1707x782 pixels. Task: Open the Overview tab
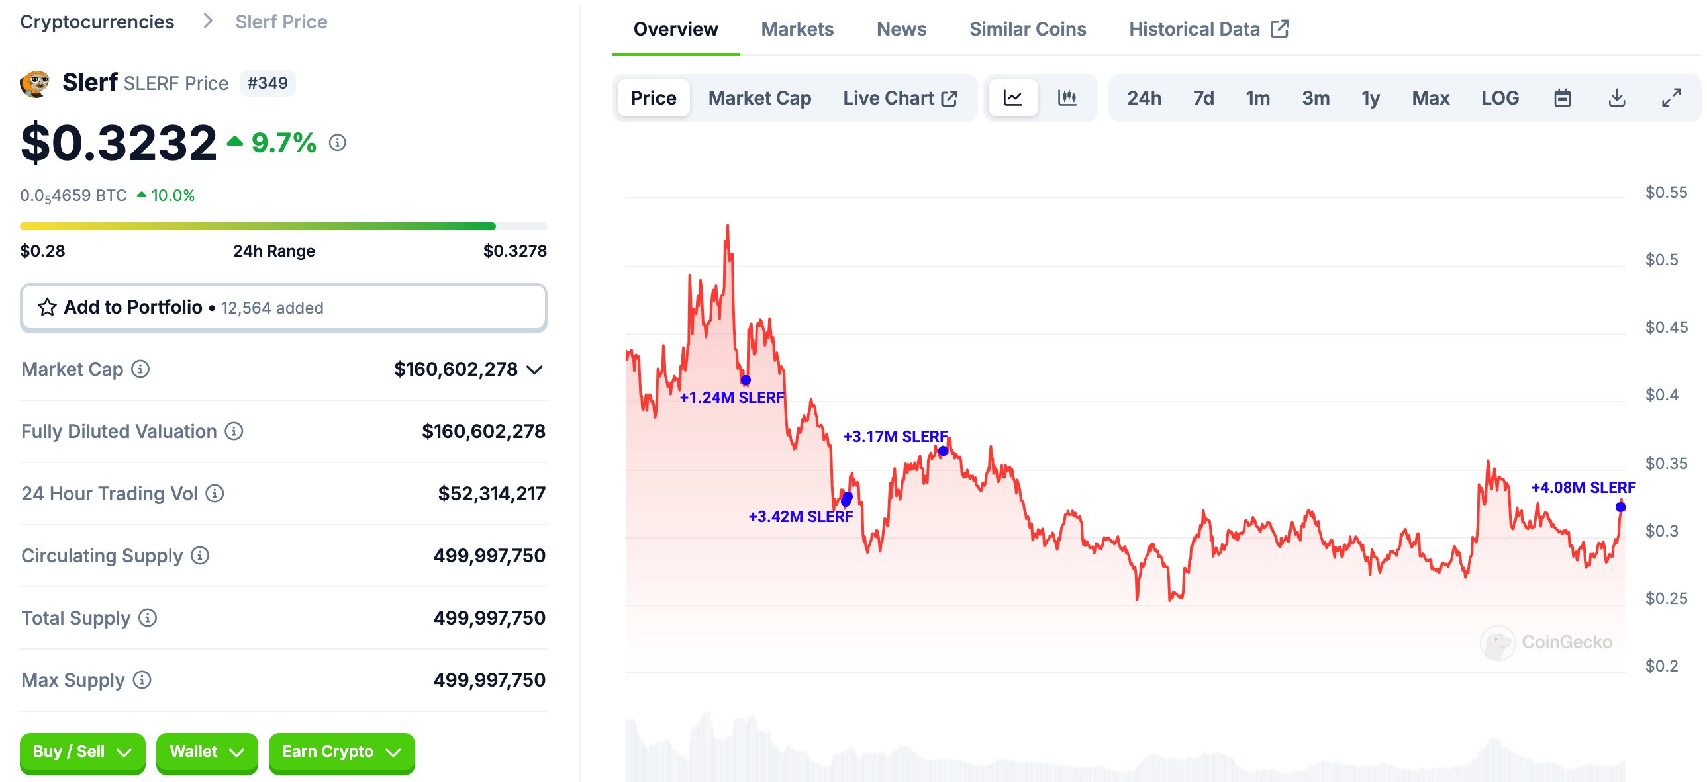click(675, 29)
